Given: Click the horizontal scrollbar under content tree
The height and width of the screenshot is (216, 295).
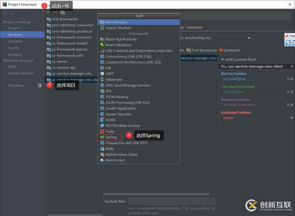Looking at the screenshot, I should tap(156, 194).
